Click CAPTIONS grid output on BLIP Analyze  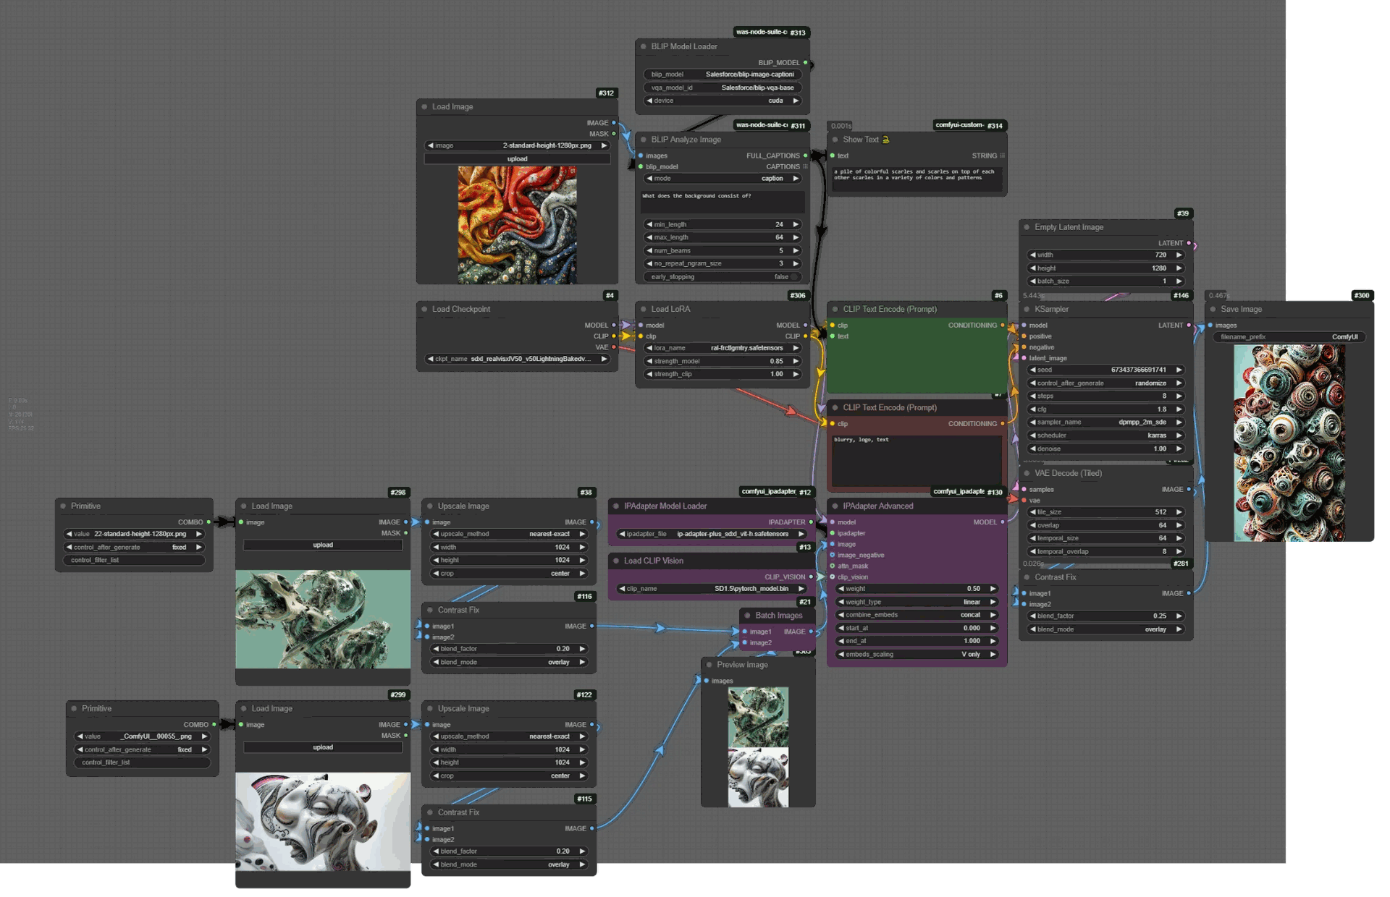tap(805, 167)
